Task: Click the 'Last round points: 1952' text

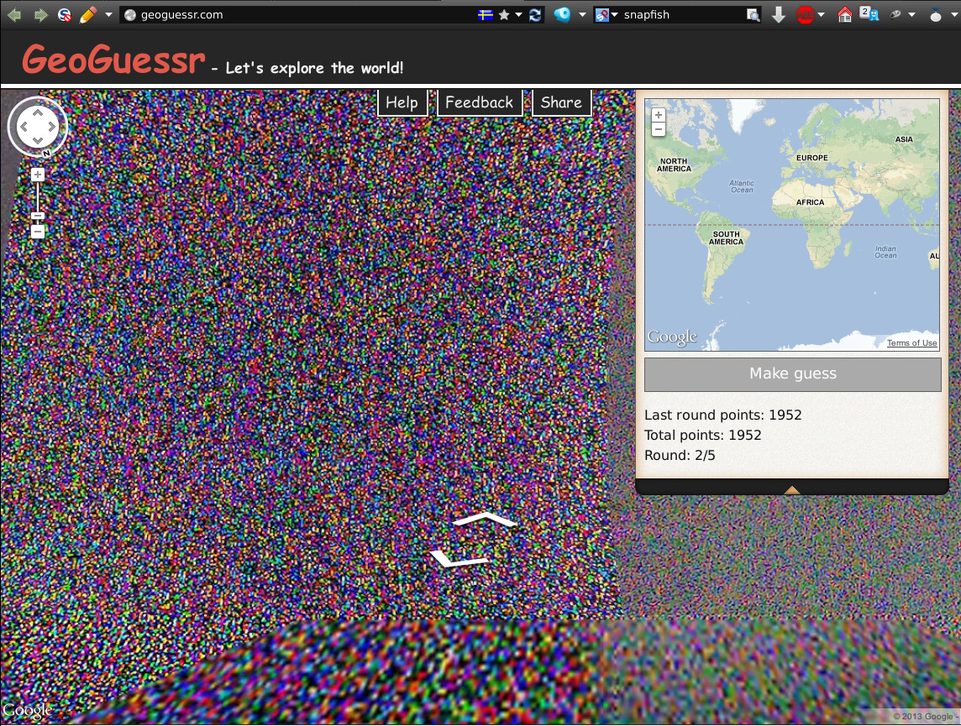Action: pos(723,415)
